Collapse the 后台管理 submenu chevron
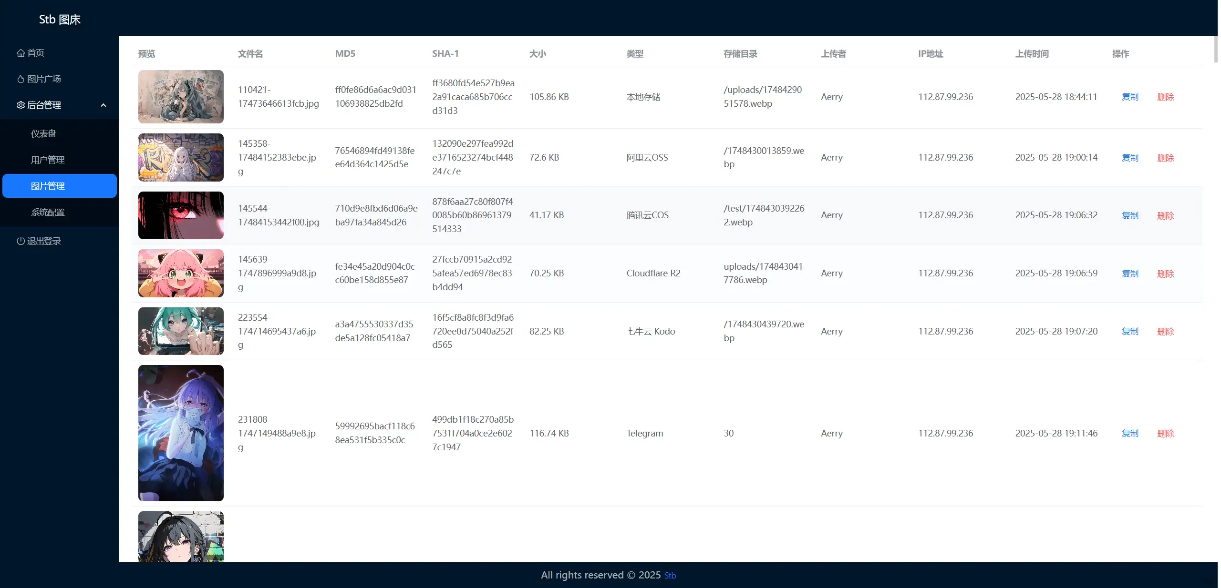This screenshot has height=588, width=1221. pos(103,105)
